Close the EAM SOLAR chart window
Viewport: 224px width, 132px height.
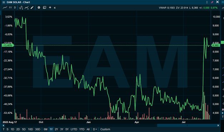pos(218,2)
